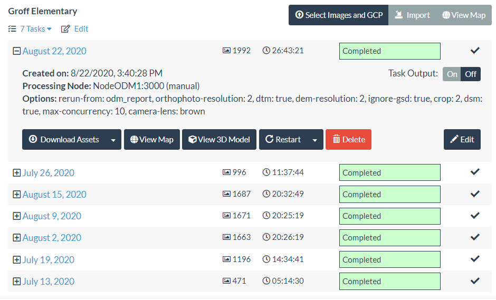
Task: Click the Completed progress bar for August 9, 2020
Action: (389, 216)
